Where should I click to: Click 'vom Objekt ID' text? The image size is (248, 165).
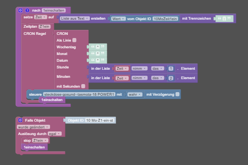click(139, 19)
